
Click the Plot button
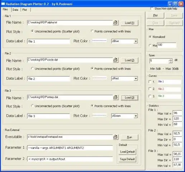(155, 15)
